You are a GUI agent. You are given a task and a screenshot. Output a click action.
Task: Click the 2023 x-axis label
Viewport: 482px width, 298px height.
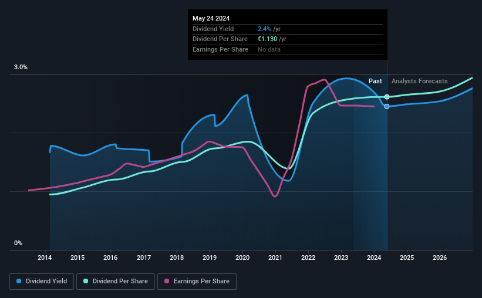[x=341, y=258]
